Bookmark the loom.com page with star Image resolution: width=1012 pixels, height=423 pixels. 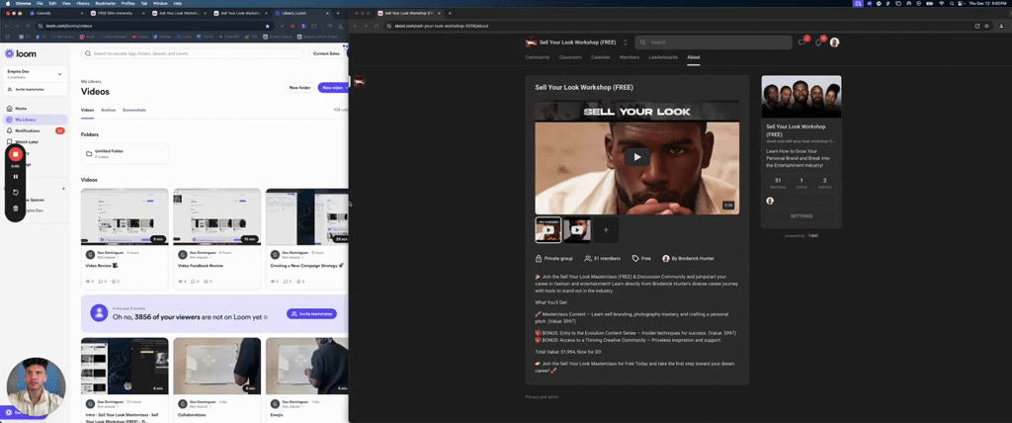coord(267,26)
